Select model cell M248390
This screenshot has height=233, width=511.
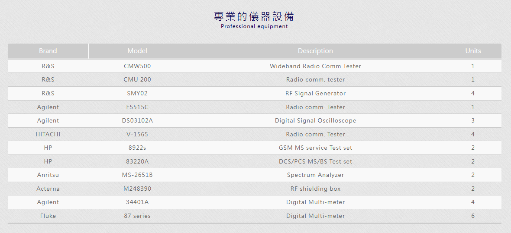[137, 189]
